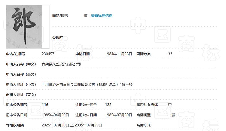
Task: Click the 商标类型 label
Action: coord(144,115)
